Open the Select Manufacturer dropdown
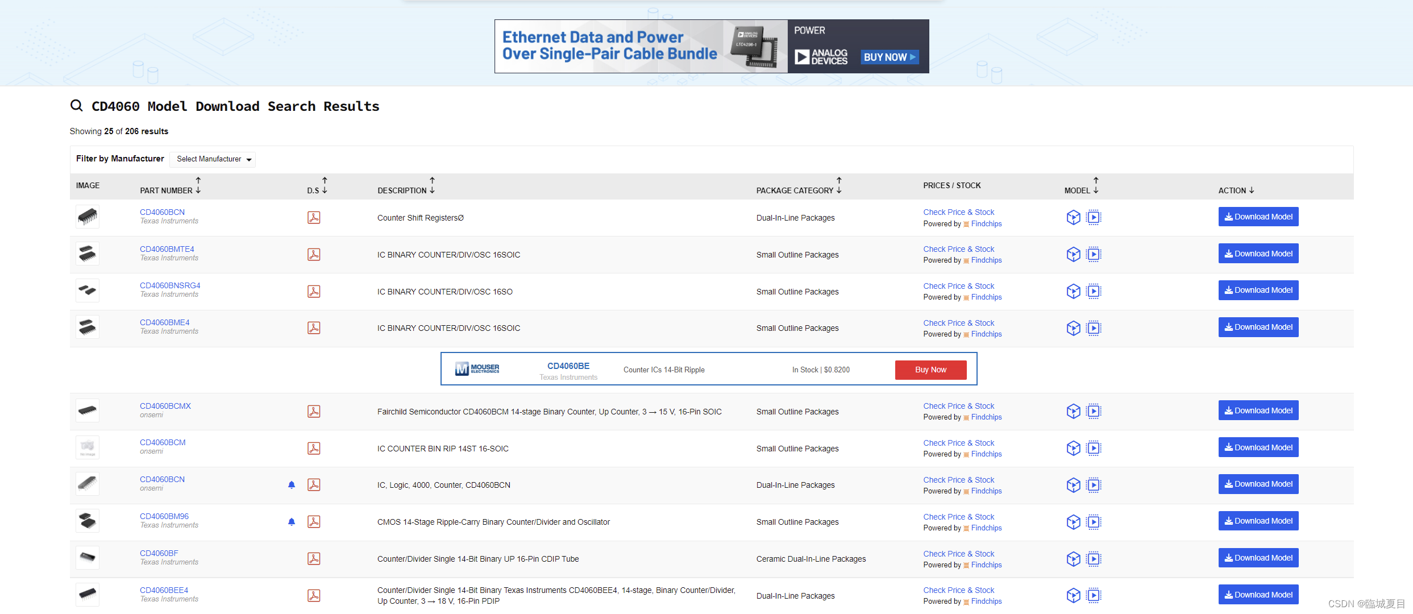 coord(213,159)
